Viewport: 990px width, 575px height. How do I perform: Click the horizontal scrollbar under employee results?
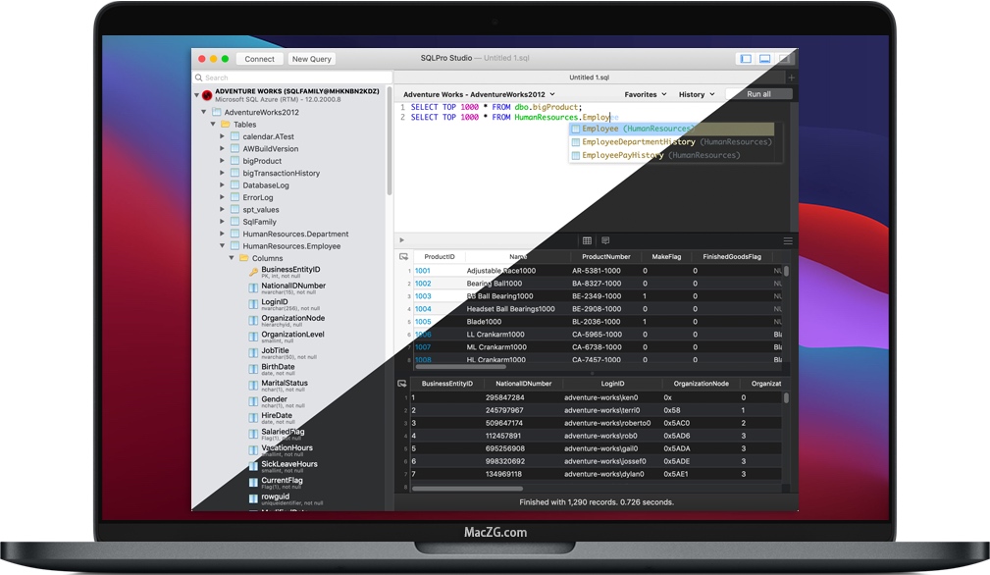coord(467,489)
